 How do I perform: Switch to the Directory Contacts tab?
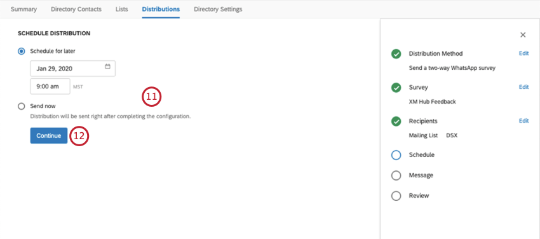click(76, 10)
